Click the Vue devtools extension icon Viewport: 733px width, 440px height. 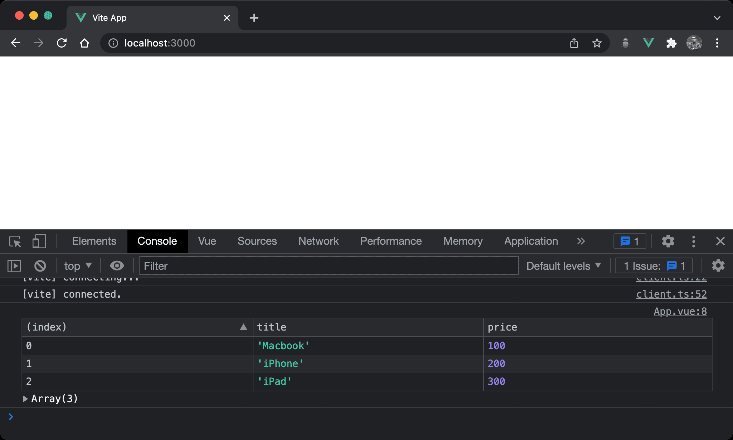tap(648, 43)
